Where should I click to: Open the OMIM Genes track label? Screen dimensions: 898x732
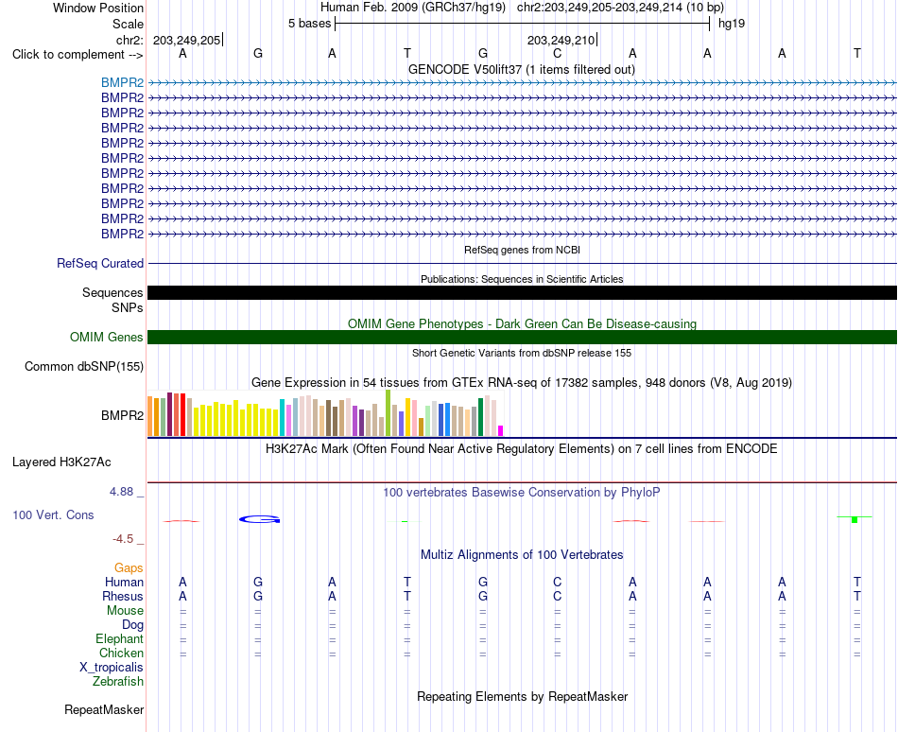106,337
